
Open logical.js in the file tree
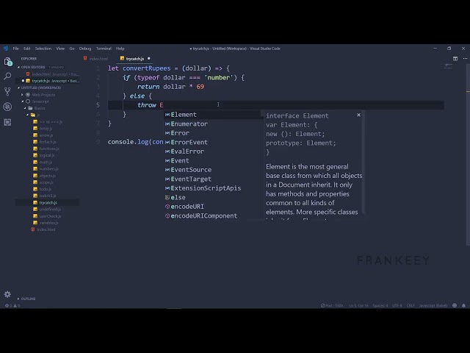coord(47,155)
